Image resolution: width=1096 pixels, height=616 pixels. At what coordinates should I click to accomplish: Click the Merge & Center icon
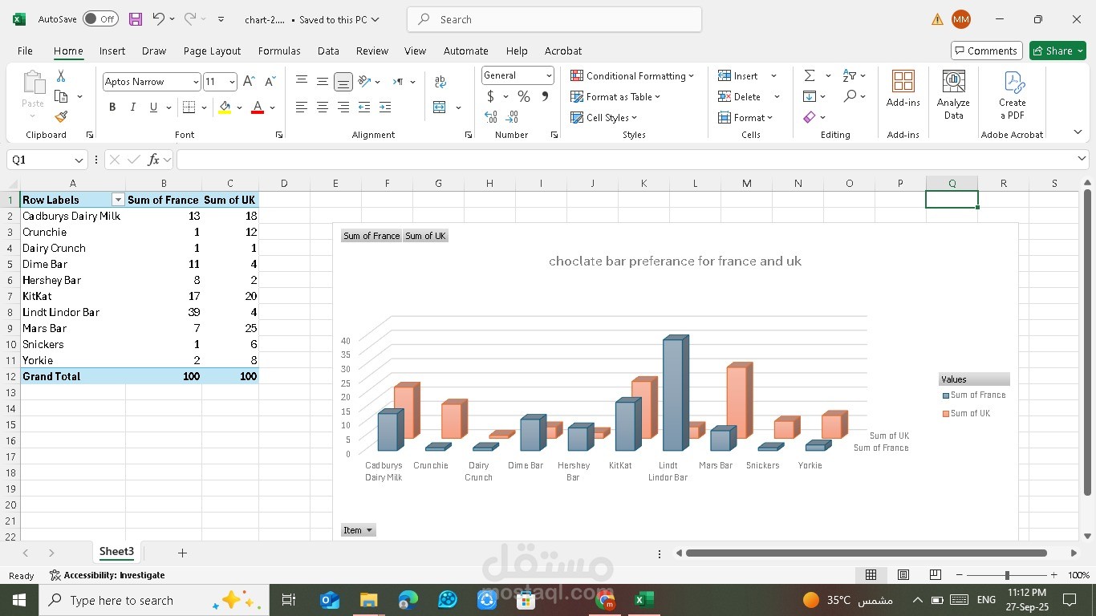point(440,107)
